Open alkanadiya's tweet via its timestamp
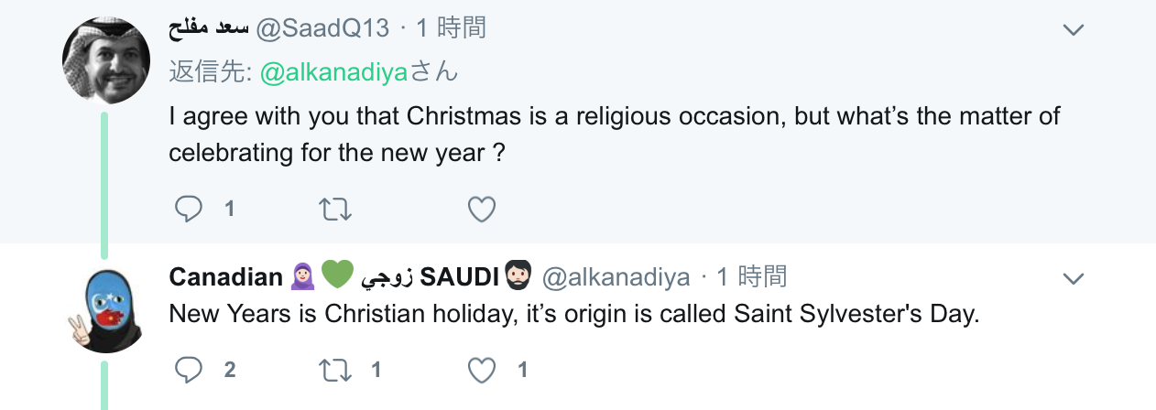 (751, 275)
